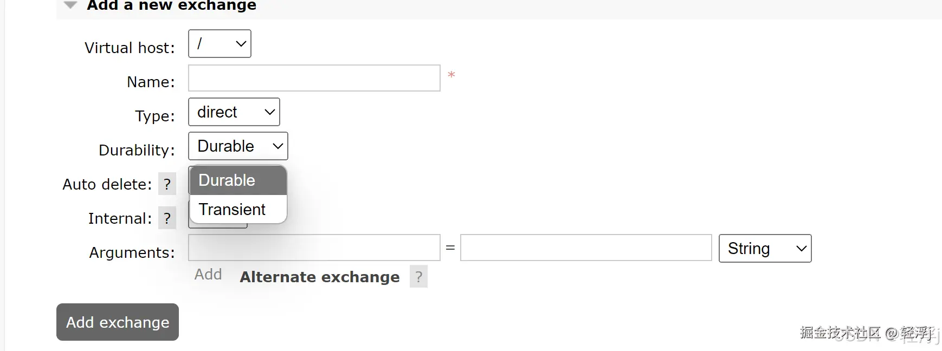Click the Add exchange button
The image size is (942, 351).
tap(118, 322)
